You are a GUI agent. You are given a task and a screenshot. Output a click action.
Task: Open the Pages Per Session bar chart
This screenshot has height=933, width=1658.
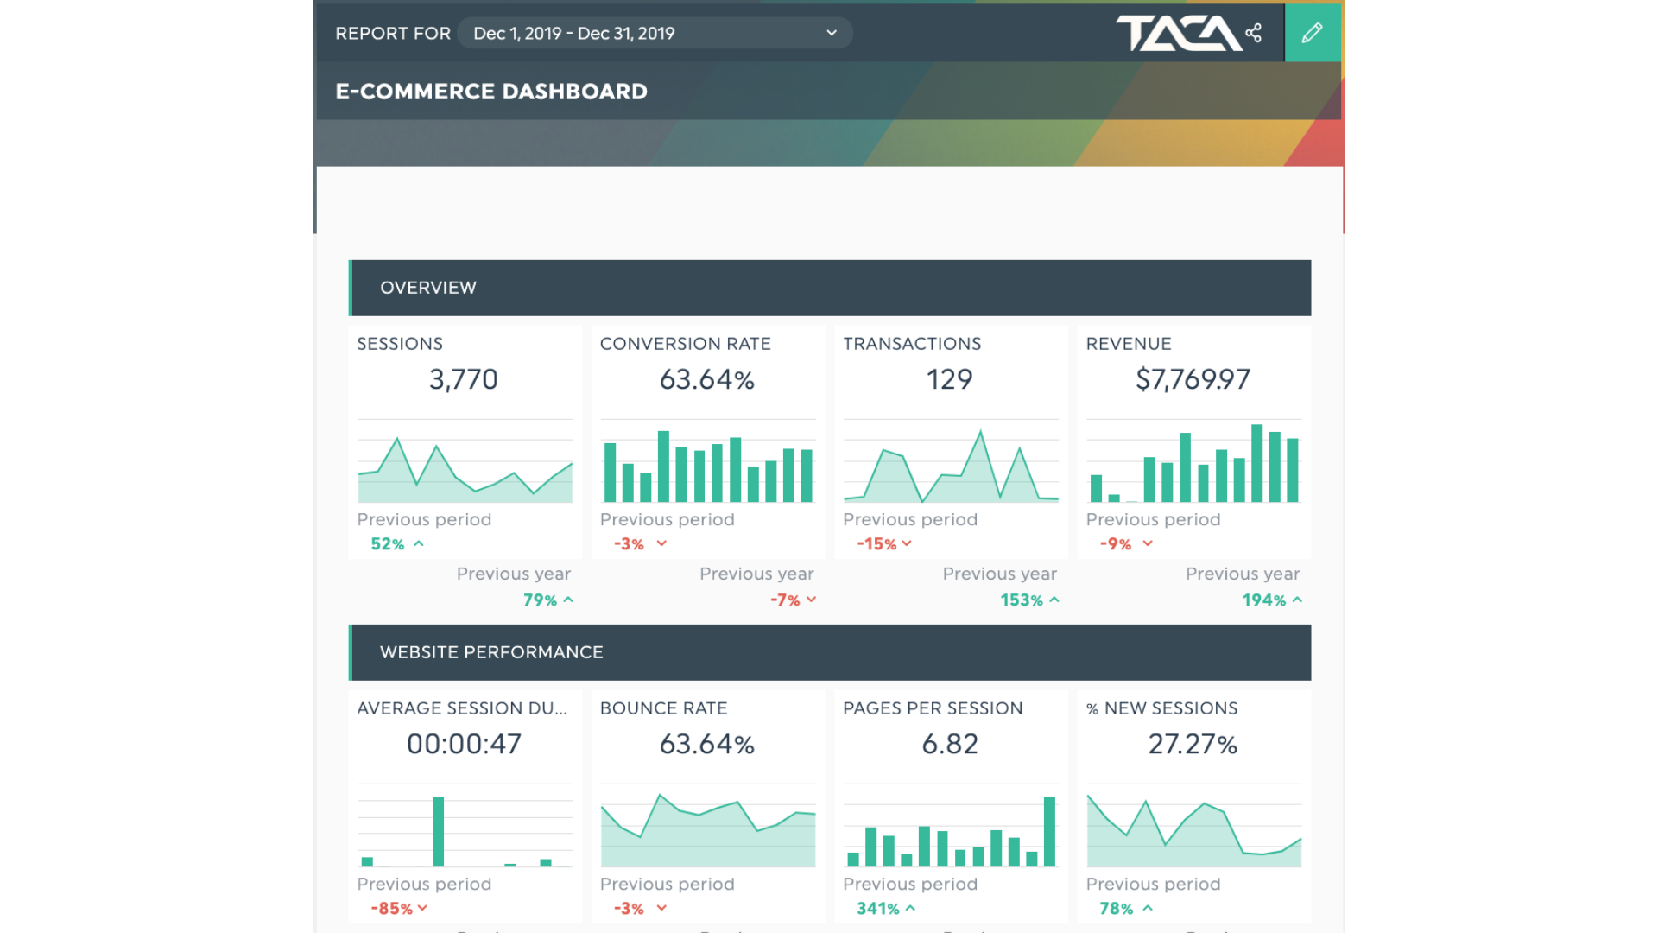(x=951, y=826)
